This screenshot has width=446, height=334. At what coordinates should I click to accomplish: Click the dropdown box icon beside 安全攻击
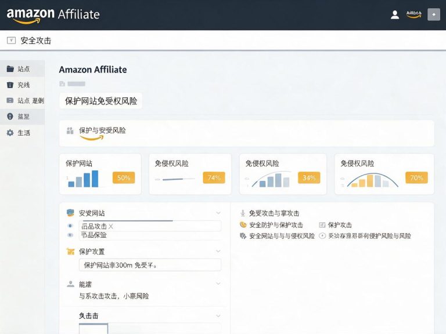(x=11, y=41)
